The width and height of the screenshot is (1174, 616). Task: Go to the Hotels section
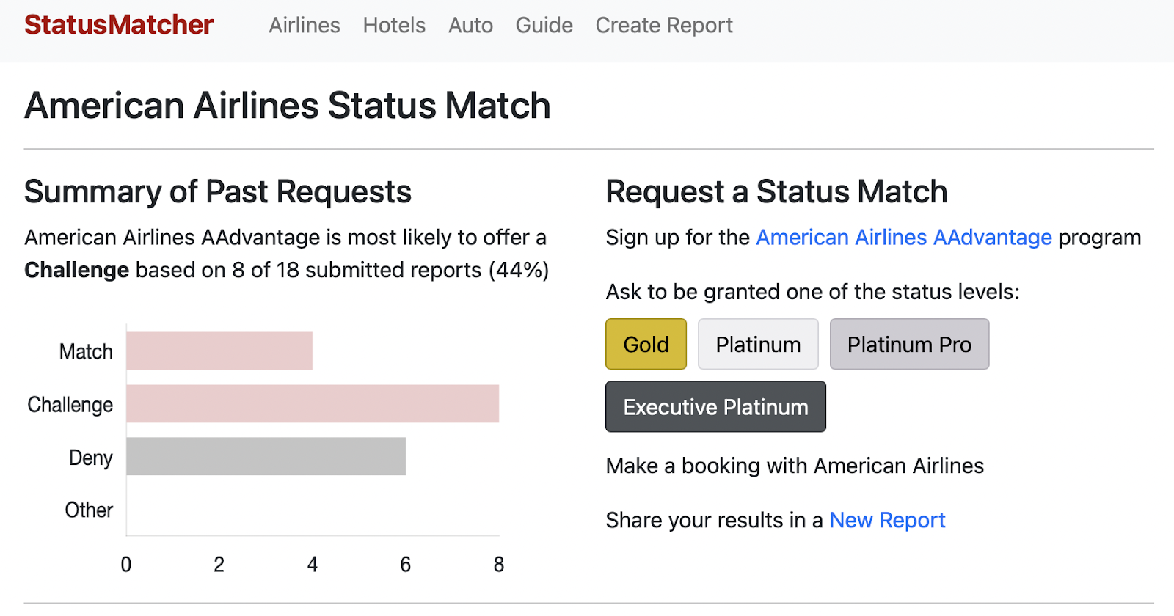(x=394, y=26)
